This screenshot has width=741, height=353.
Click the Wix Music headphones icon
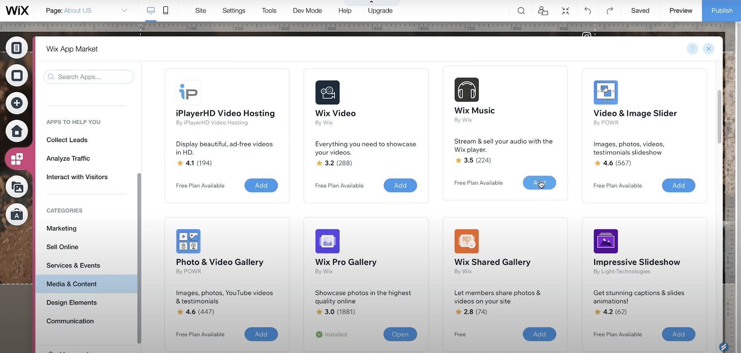tap(467, 90)
